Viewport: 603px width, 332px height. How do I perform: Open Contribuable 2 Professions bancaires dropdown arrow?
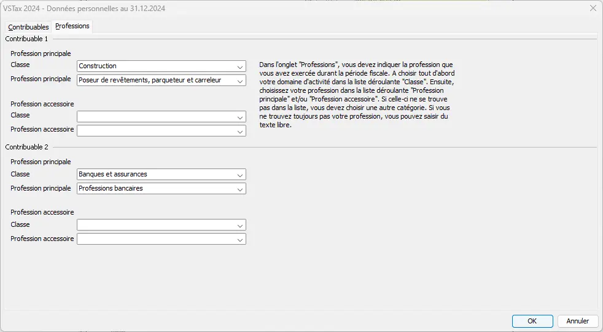239,189
